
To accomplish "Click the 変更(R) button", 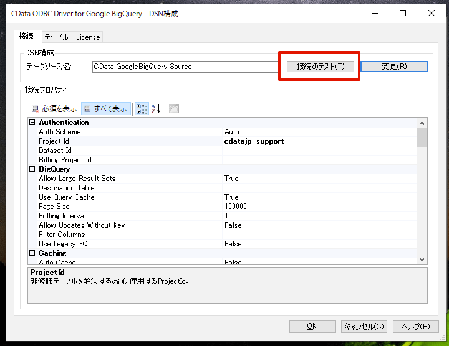I will 394,67.
